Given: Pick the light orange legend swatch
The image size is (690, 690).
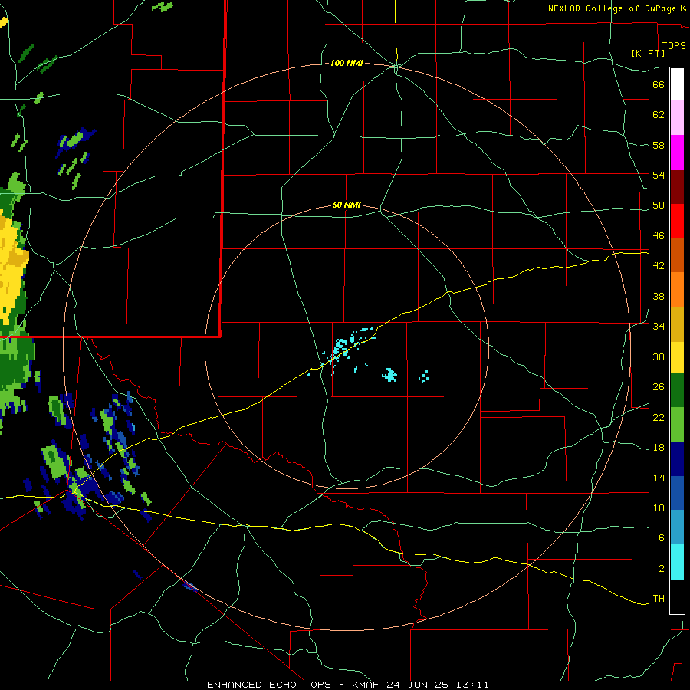Looking at the screenshot, I should point(677,289).
